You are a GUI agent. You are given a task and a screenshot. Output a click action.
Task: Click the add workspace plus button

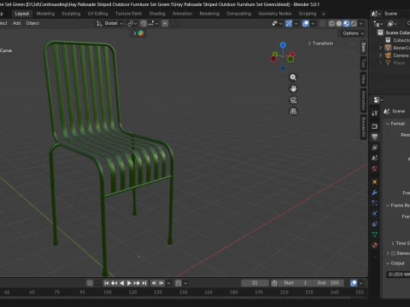coord(324,14)
